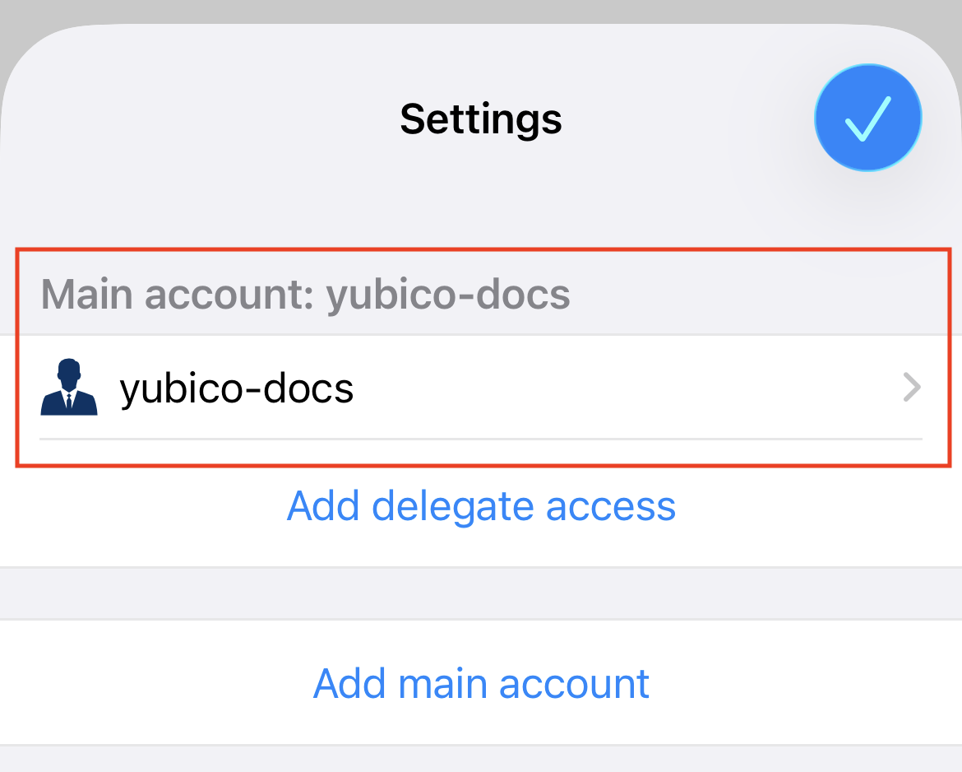
Task: Click the gray yubico-docs name in the section header
Action: coord(448,294)
